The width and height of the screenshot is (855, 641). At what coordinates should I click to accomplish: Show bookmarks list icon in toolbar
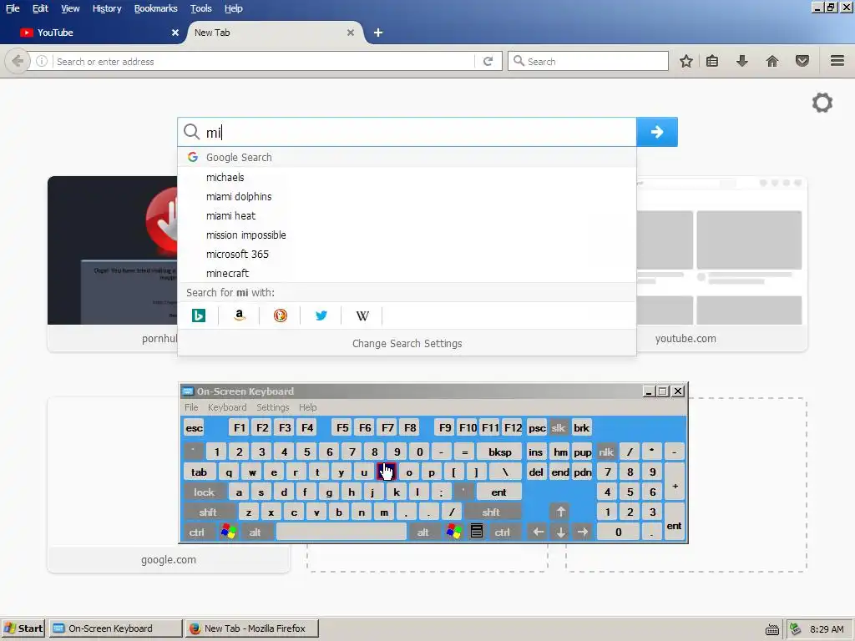[712, 61]
